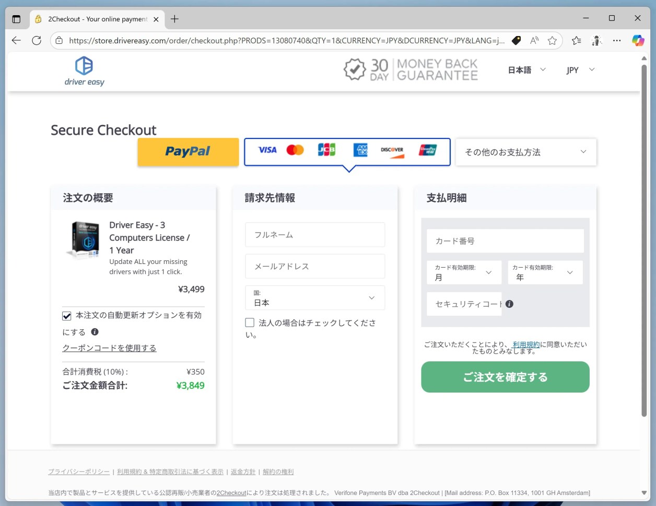Open 返金方針 footer link
Screen dimensions: 656x506
point(243,471)
